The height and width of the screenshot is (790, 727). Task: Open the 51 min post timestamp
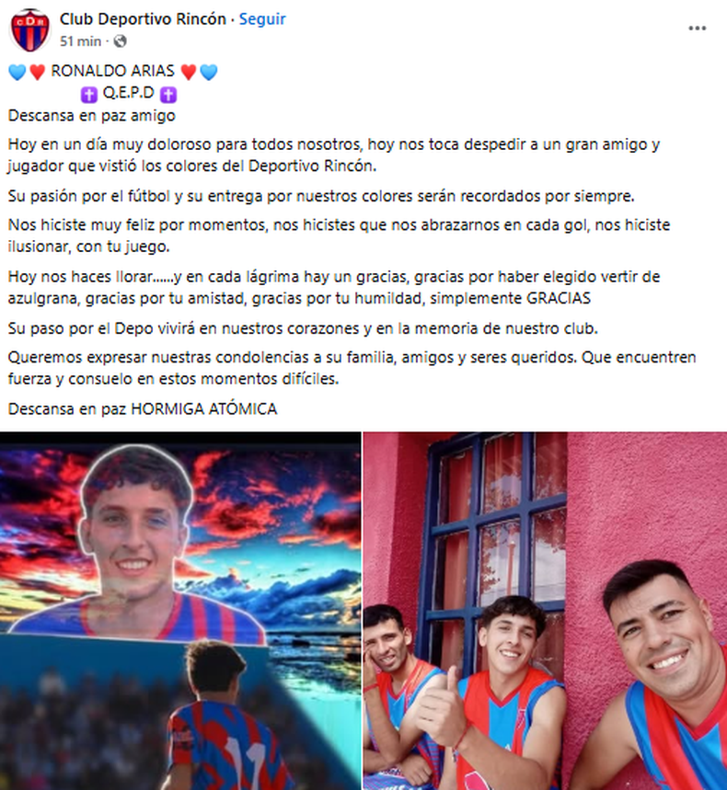(x=80, y=41)
